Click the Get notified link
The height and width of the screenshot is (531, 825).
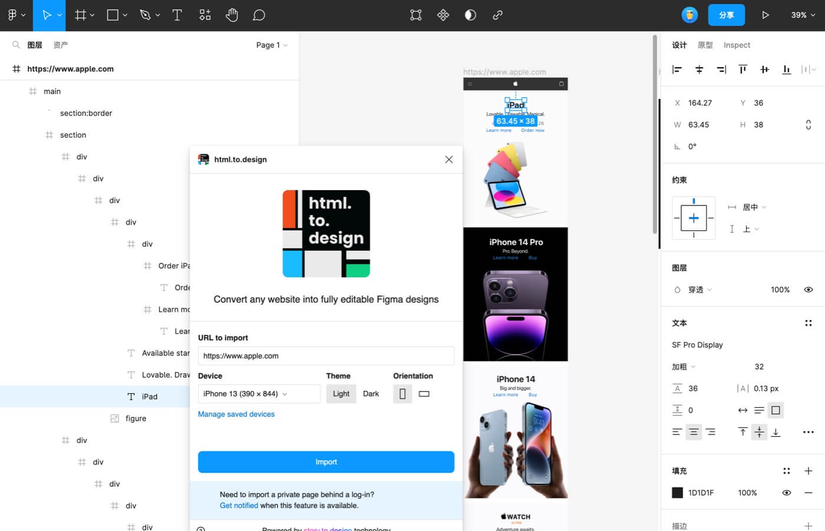(239, 506)
